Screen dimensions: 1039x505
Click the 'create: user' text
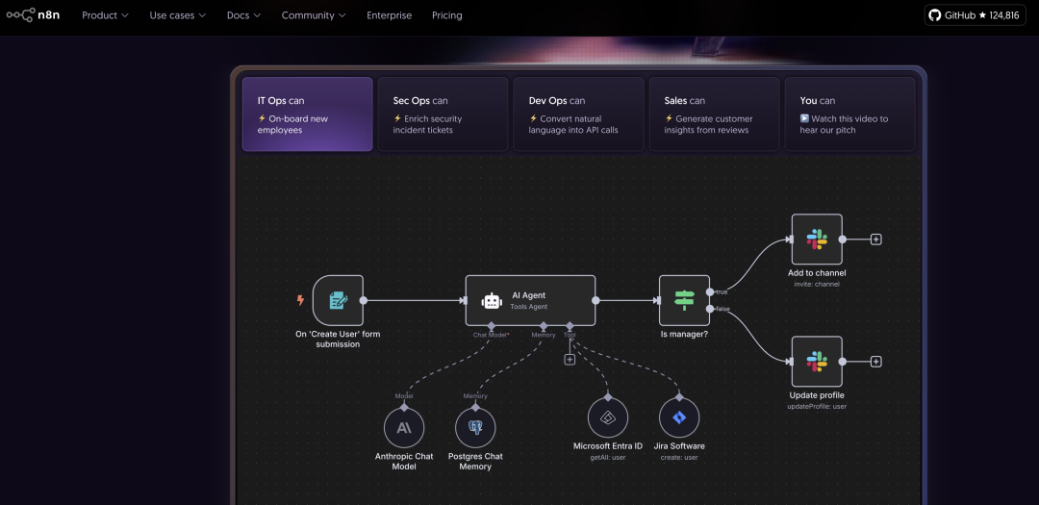point(679,457)
